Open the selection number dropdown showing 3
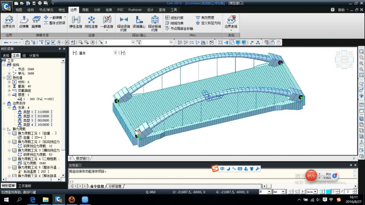This screenshot has height=205, width=365. coord(133,42)
